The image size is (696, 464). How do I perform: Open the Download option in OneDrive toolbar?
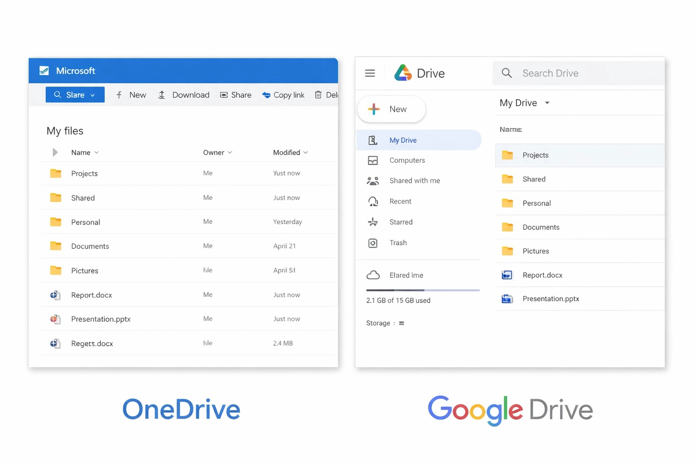click(184, 95)
